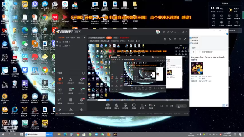Click refresh icon in Explorer window
The width and height of the screenshot is (244, 137).
(193, 52)
